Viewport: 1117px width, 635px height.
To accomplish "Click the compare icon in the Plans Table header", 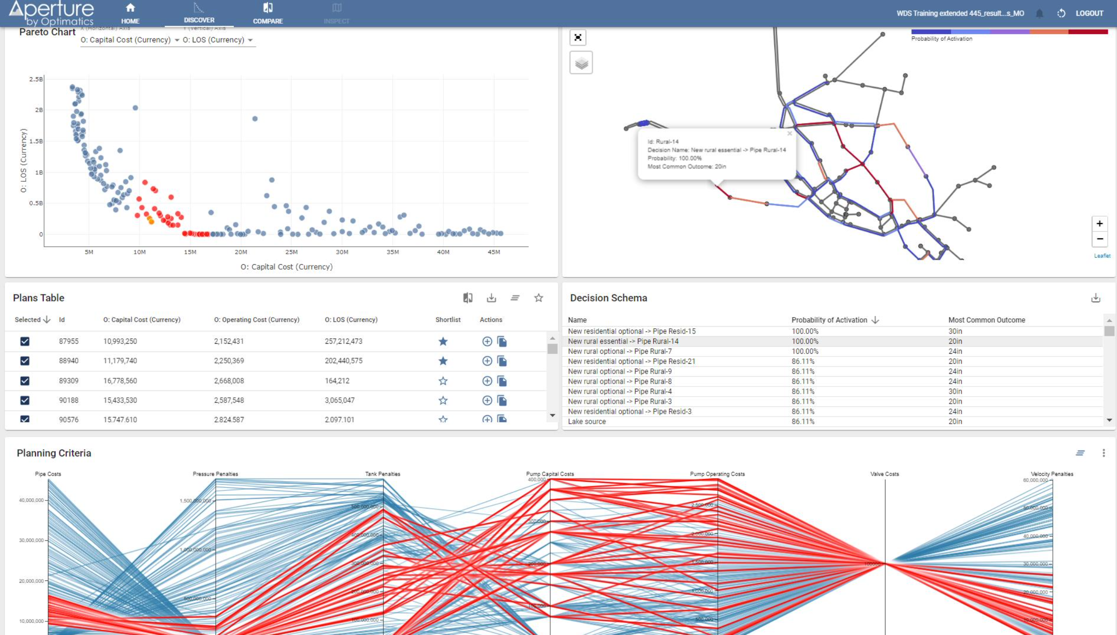I will (468, 298).
